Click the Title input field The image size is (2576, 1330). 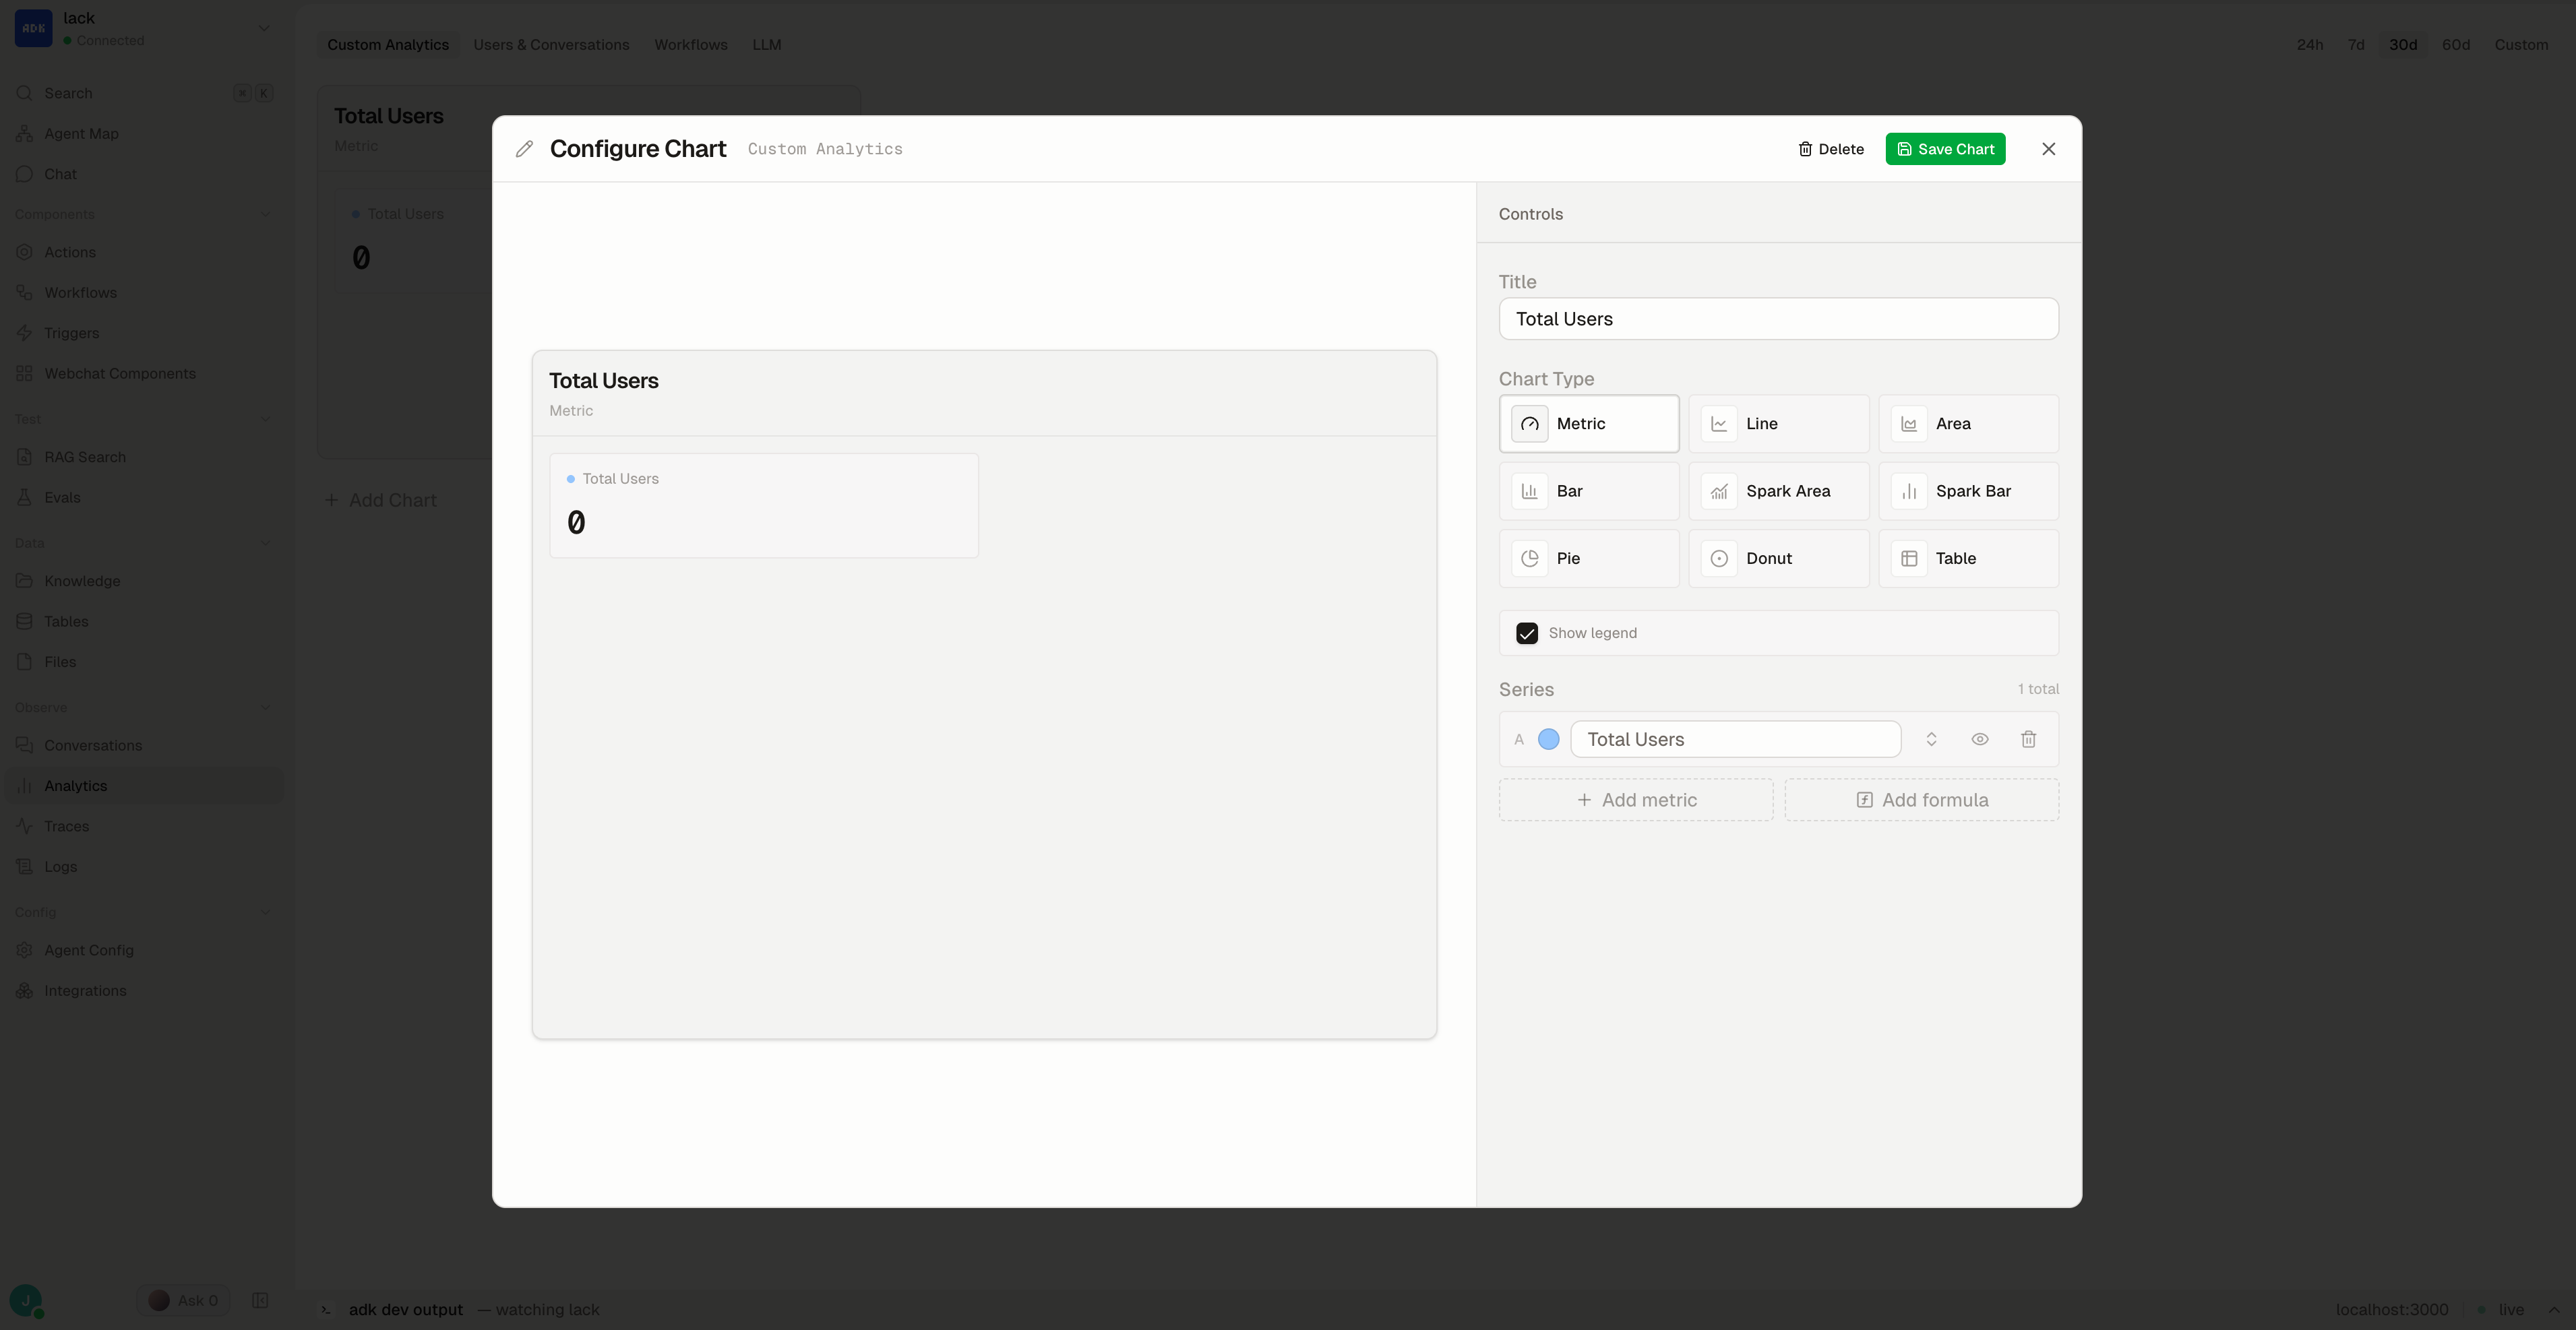tap(1778, 319)
